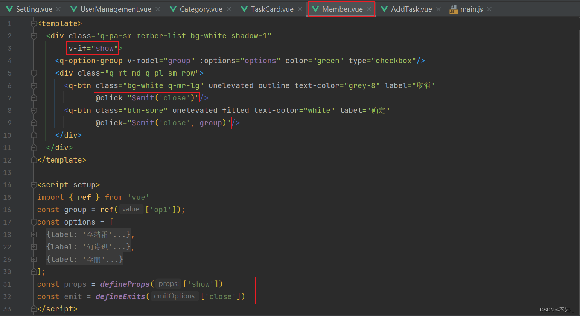The width and height of the screenshot is (580, 316).
Task: Click line number 13 in the gutter
Action: click(x=7, y=173)
